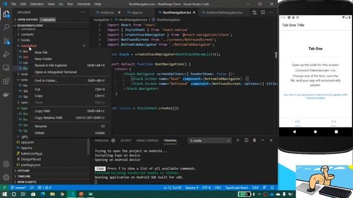Open Windows Start button

(4, 194)
